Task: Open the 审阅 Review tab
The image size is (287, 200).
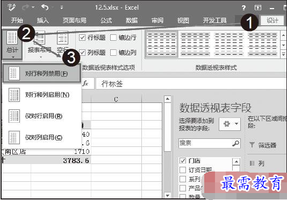Action: [157, 20]
